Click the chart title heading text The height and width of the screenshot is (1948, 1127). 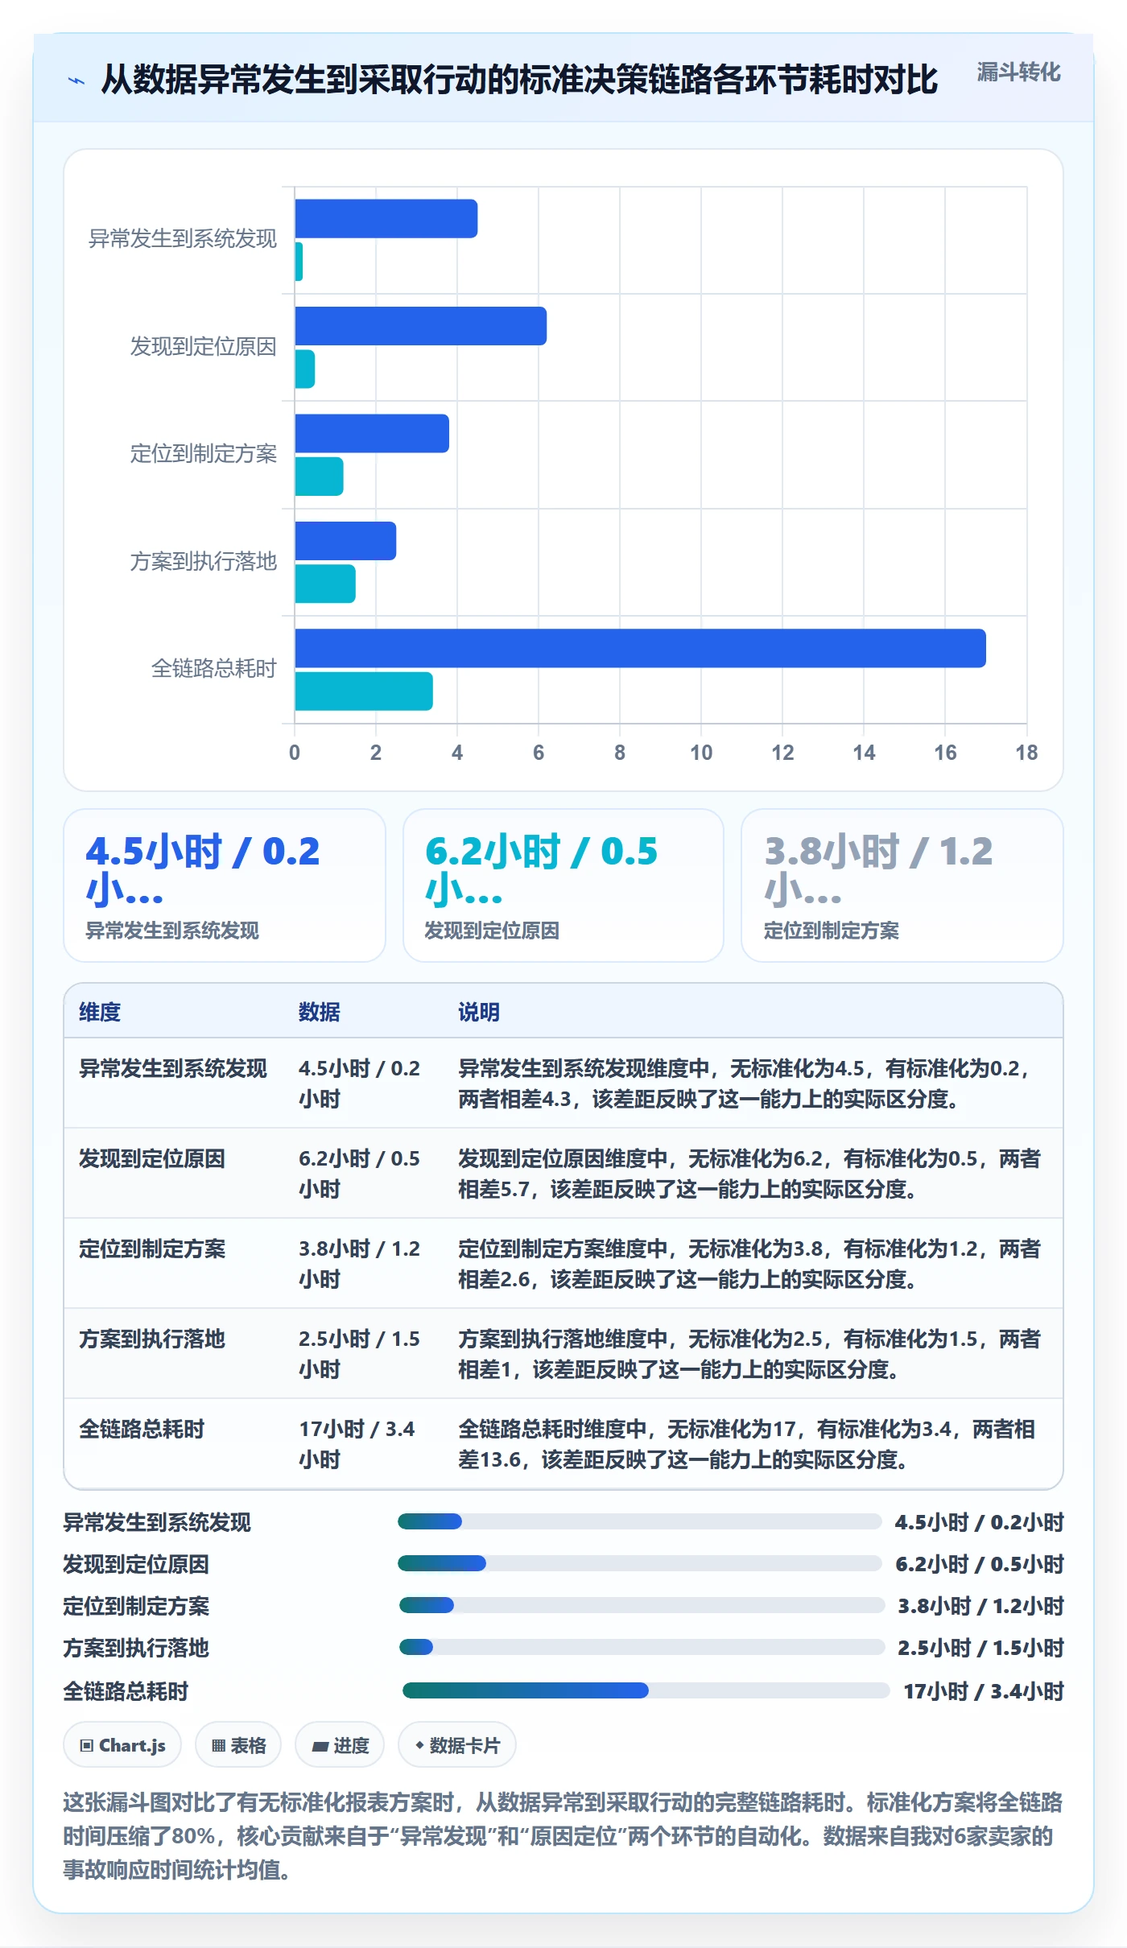(x=519, y=80)
